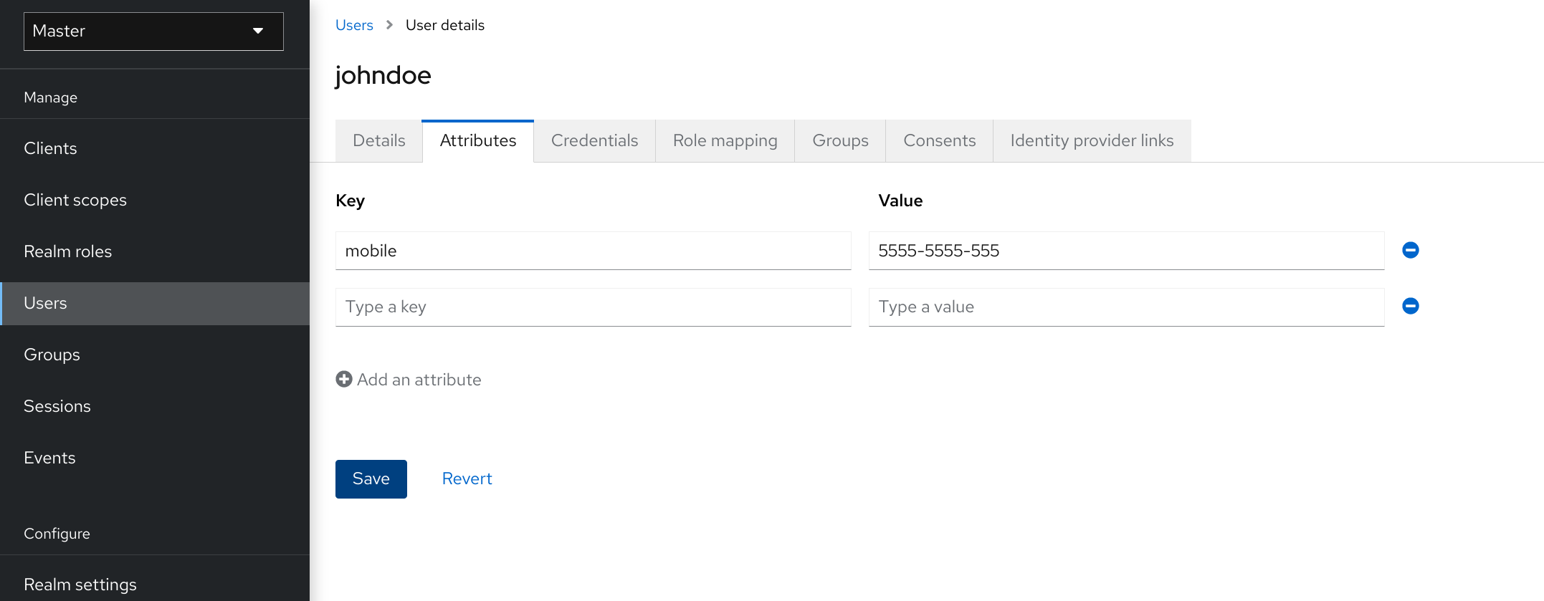The height and width of the screenshot is (601, 1544).
Task: Open Identity provider links tab
Action: [x=1092, y=140]
